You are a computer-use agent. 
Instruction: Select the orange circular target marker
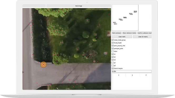pos(43,65)
